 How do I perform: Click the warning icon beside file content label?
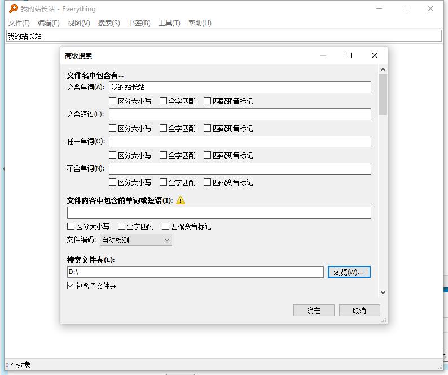tap(181, 200)
